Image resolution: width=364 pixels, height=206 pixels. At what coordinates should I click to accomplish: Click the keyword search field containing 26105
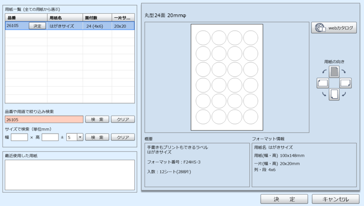(x=44, y=119)
